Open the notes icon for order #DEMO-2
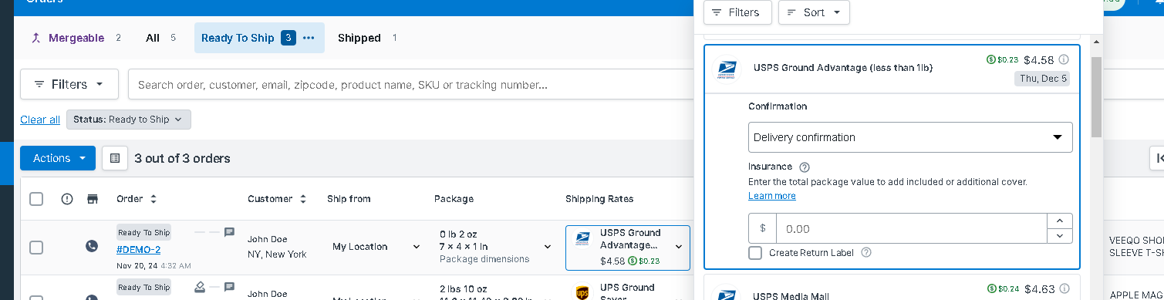This screenshot has width=1164, height=300. (229, 231)
